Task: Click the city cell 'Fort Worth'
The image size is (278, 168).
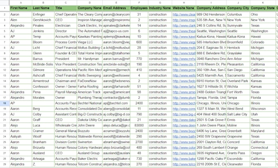Action: point(238,92)
